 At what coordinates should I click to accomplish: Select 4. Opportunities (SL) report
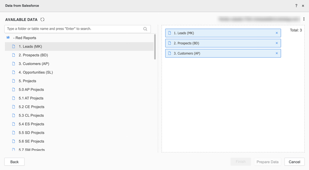[x=36, y=72]
